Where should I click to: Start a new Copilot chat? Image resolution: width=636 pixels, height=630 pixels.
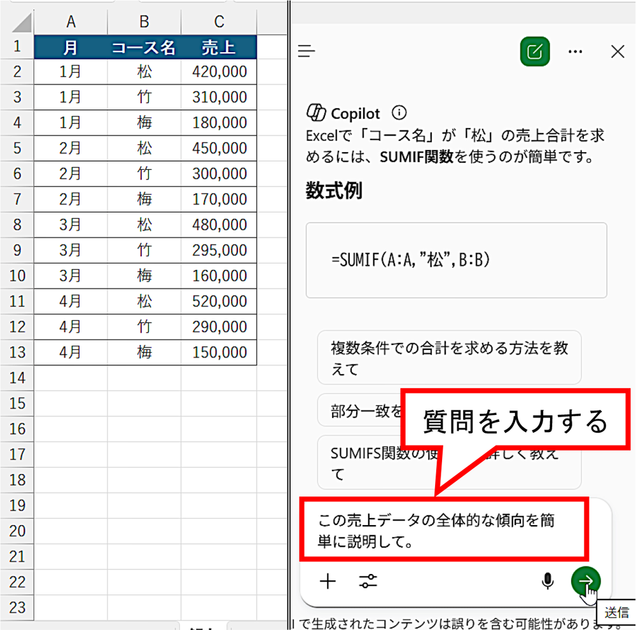535,52
